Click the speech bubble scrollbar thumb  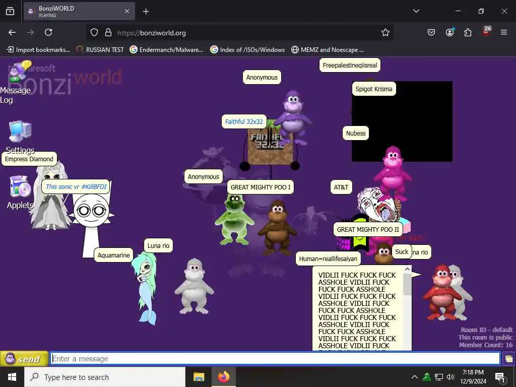(x=407, y=284)
